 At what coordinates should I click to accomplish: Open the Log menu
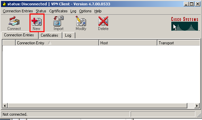click(x=73, y=11)
